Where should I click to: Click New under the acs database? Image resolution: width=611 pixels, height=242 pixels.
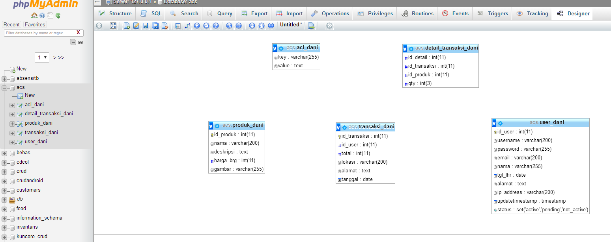click(29, 95)
